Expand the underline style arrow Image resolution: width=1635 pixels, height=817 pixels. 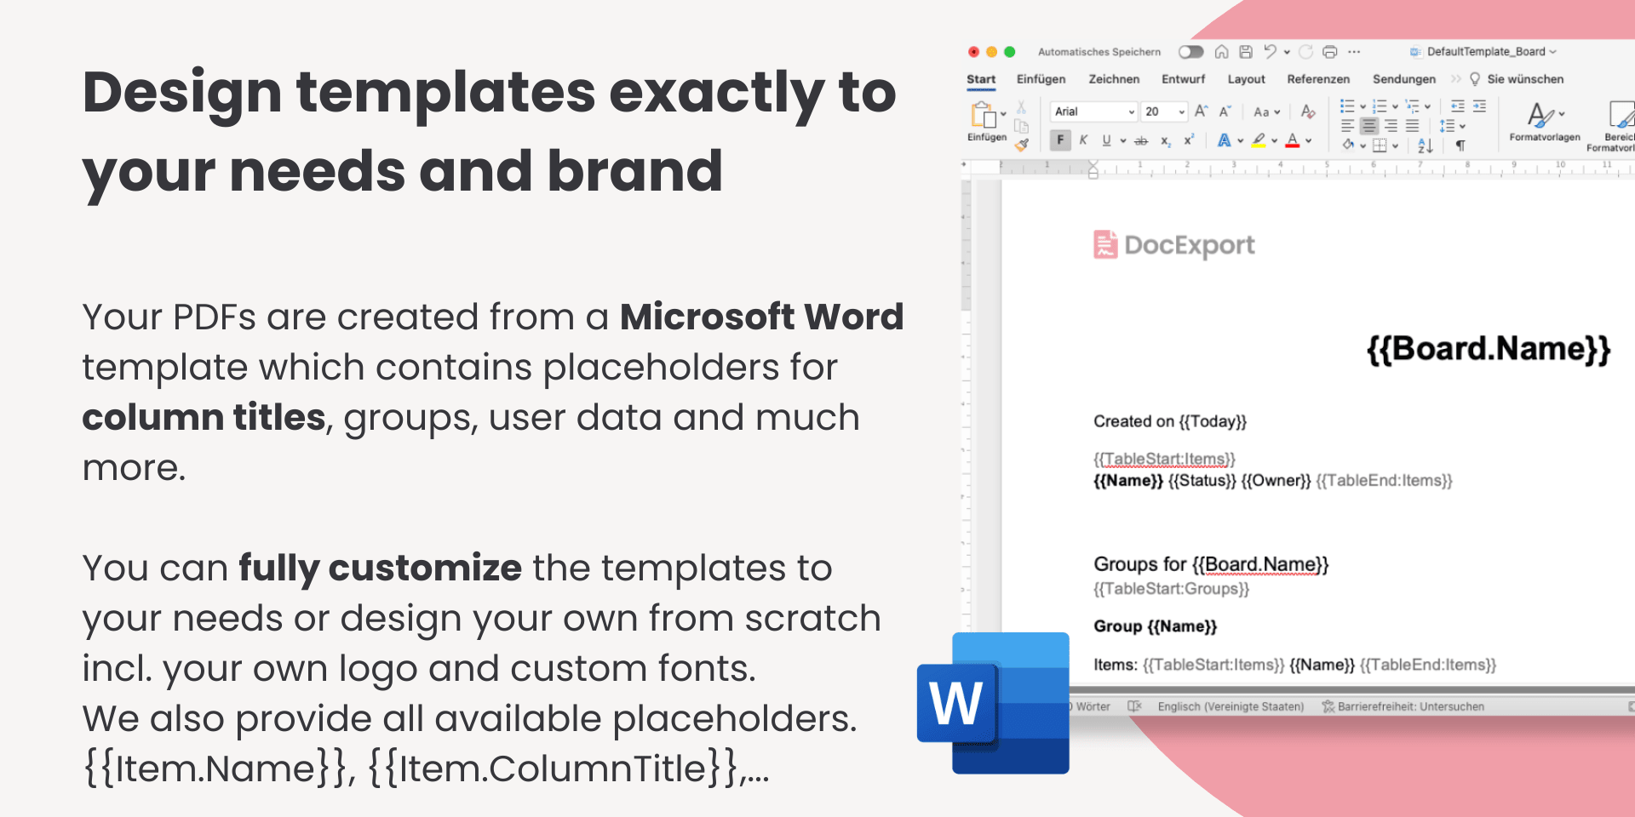pos(1123,140)
